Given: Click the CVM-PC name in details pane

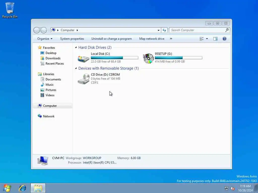Looking at the screenshot, I should click(58, 158).
